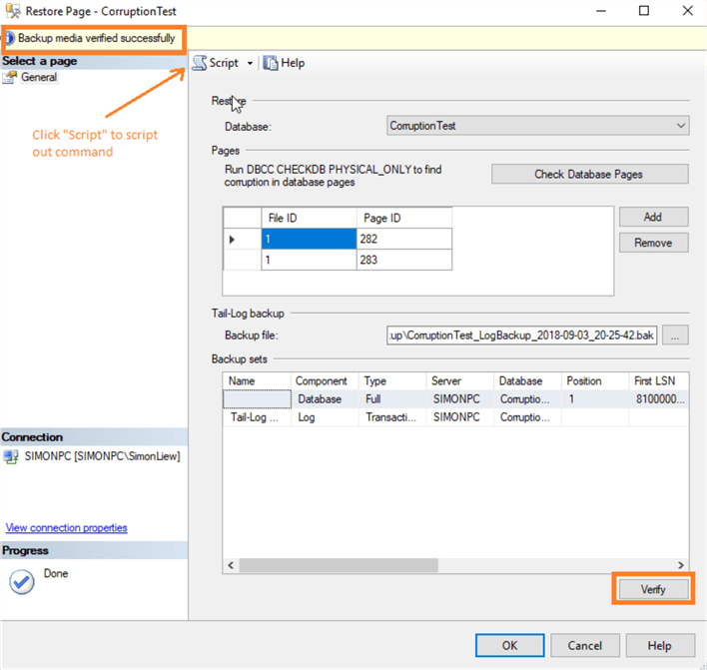This screenshot has height=670, width=707.
Task: Click the Add page button
Action: [x=653, y=217]
